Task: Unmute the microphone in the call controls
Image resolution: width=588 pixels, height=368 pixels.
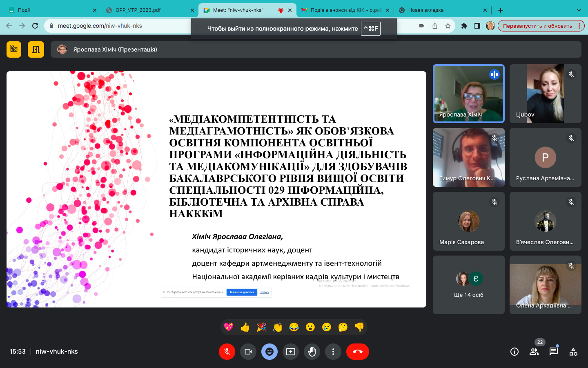Action: point(227,352)
